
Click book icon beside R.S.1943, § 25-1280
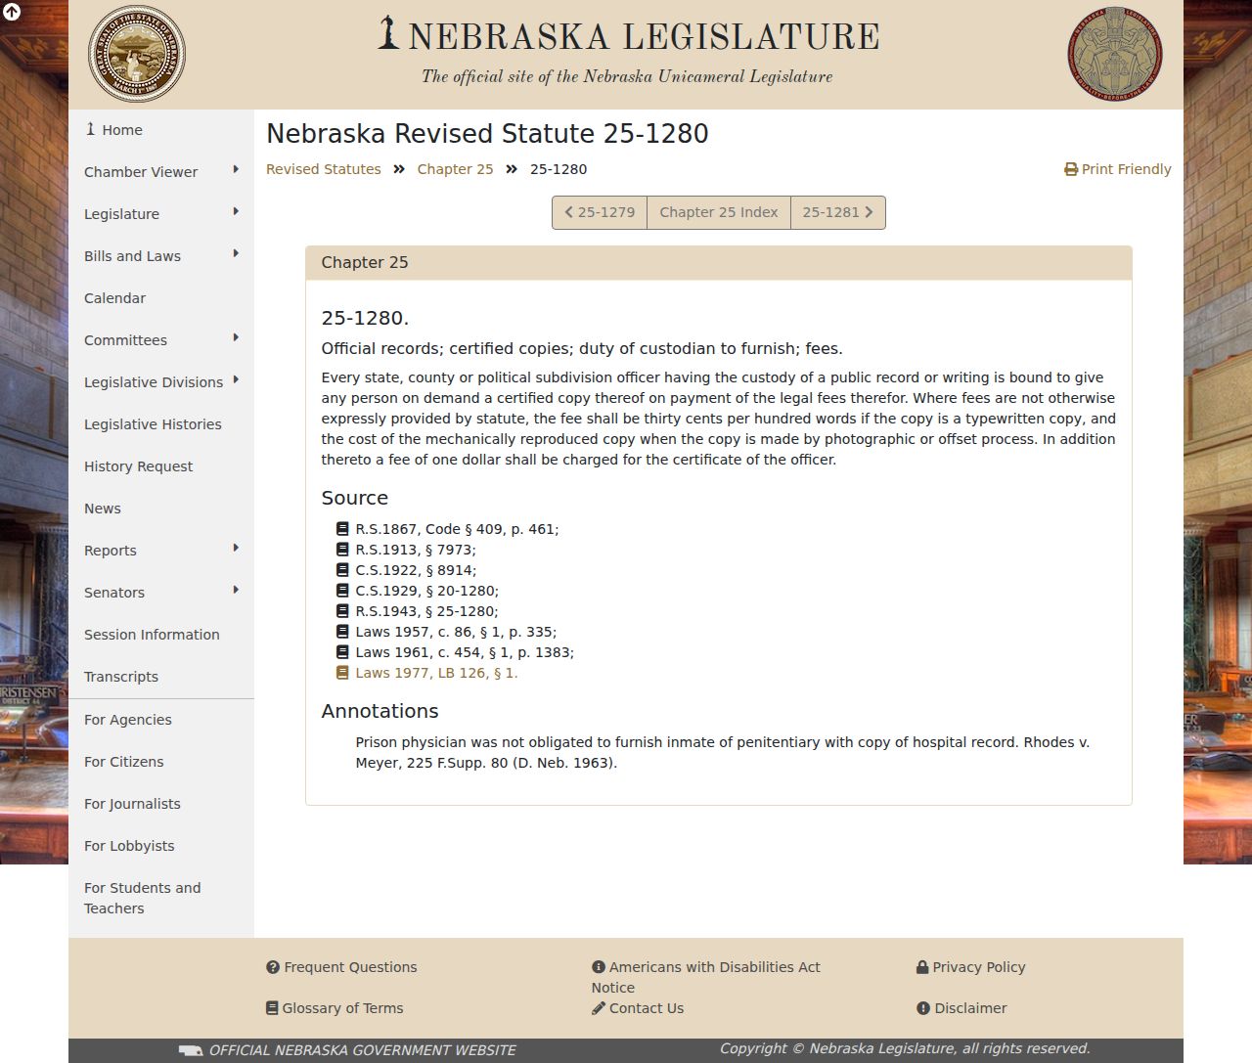click(x=342, y=610)
